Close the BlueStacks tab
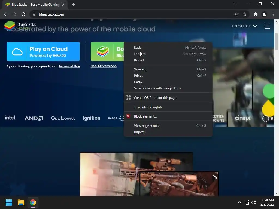The image size is (279, 209). (x=63, y=5)
